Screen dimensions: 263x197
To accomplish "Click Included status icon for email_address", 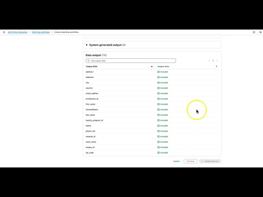I will (x=158, y=93).
